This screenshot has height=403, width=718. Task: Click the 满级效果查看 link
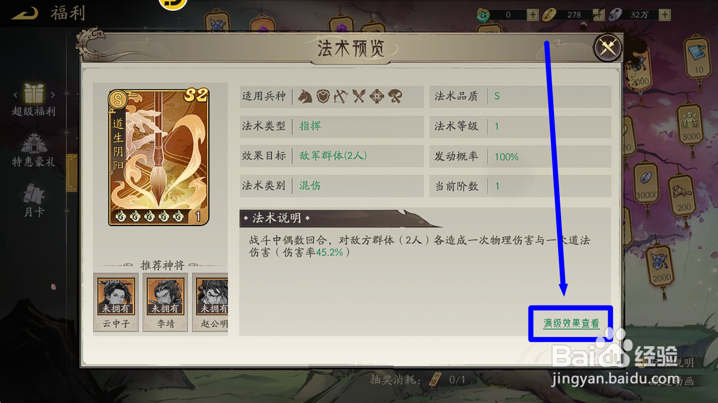tap(571, 323)
